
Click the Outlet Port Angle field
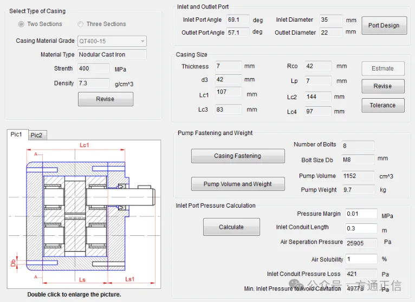tap(238, 33)
